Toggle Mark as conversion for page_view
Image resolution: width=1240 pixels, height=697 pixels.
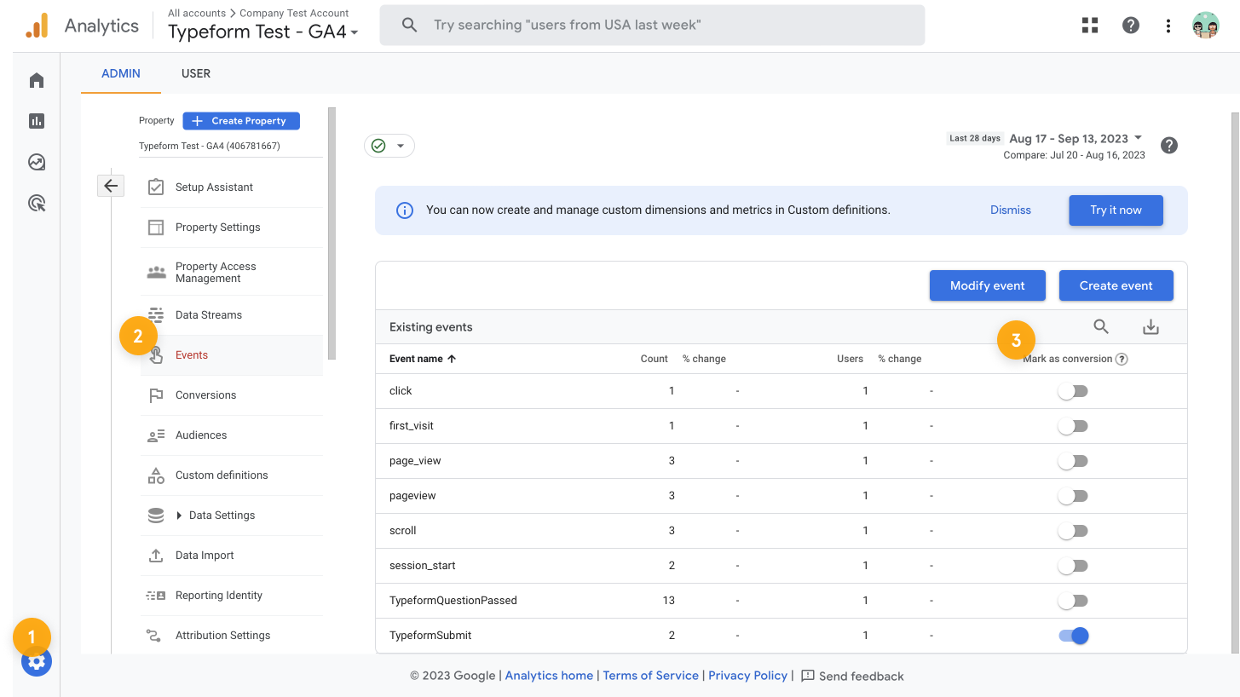pos(1073,461)
